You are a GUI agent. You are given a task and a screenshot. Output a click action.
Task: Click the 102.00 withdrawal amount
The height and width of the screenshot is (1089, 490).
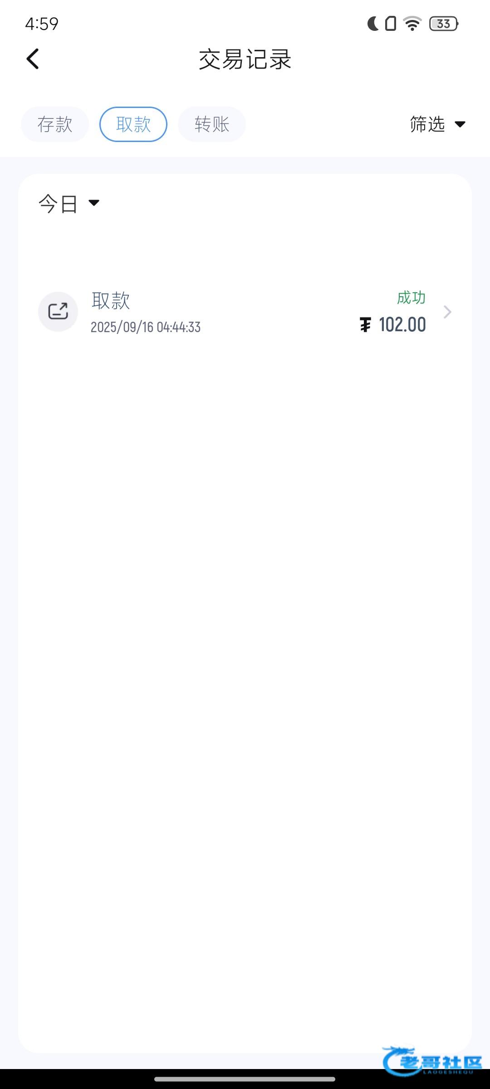[x=402, y=325]
